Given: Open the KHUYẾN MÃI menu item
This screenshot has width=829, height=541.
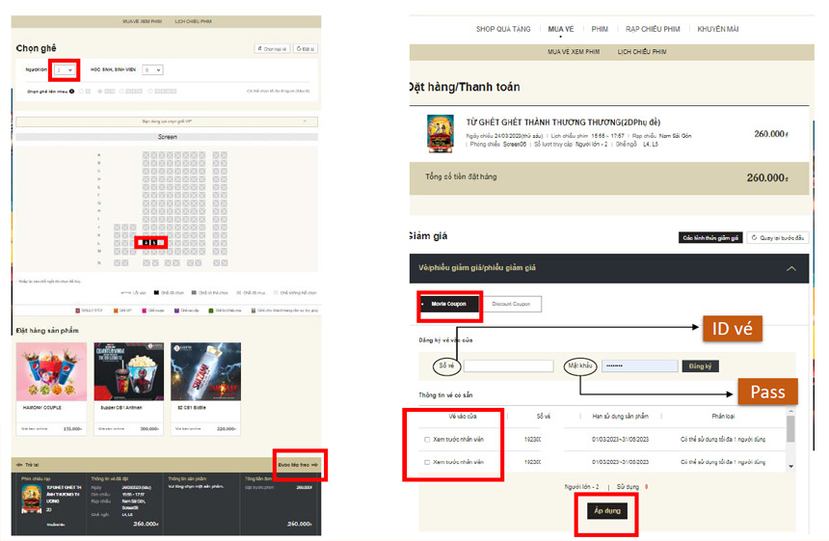Looking at the screenshot, I should point(718,29).
